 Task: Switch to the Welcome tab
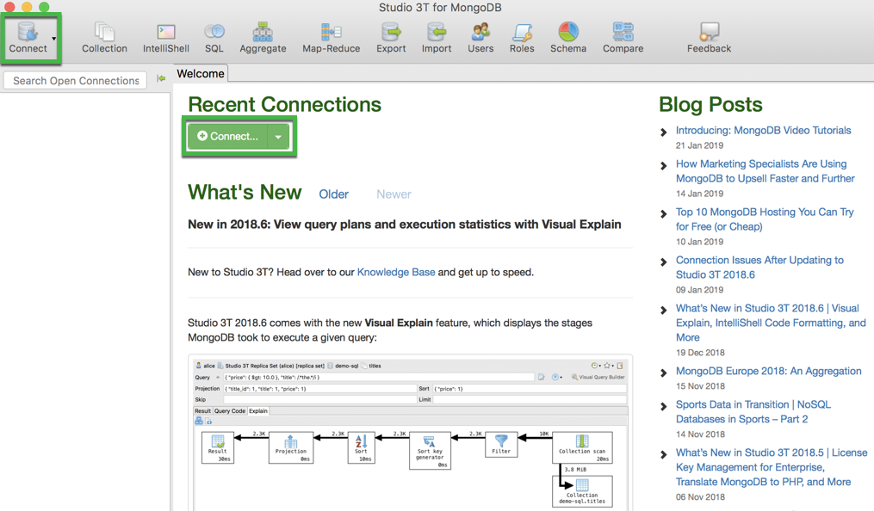tap(200, 73)
